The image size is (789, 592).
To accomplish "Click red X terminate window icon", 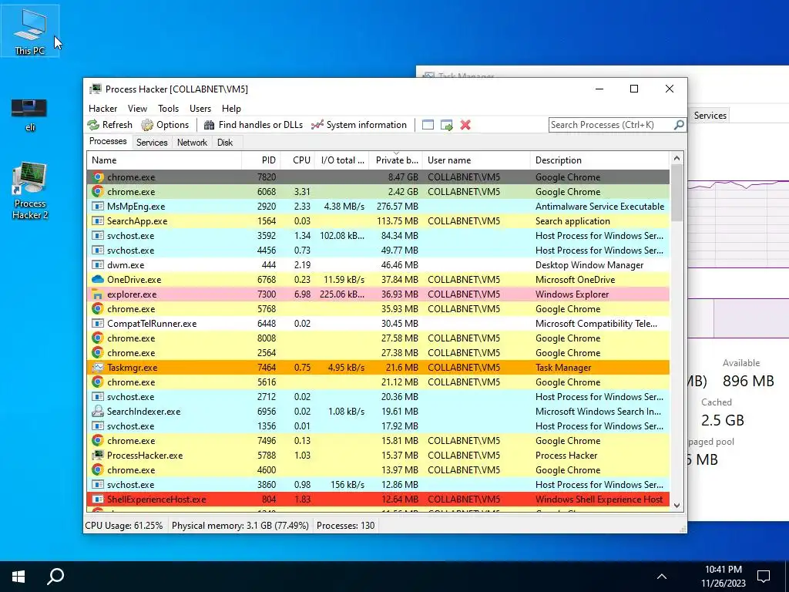I will click(465, 125).
